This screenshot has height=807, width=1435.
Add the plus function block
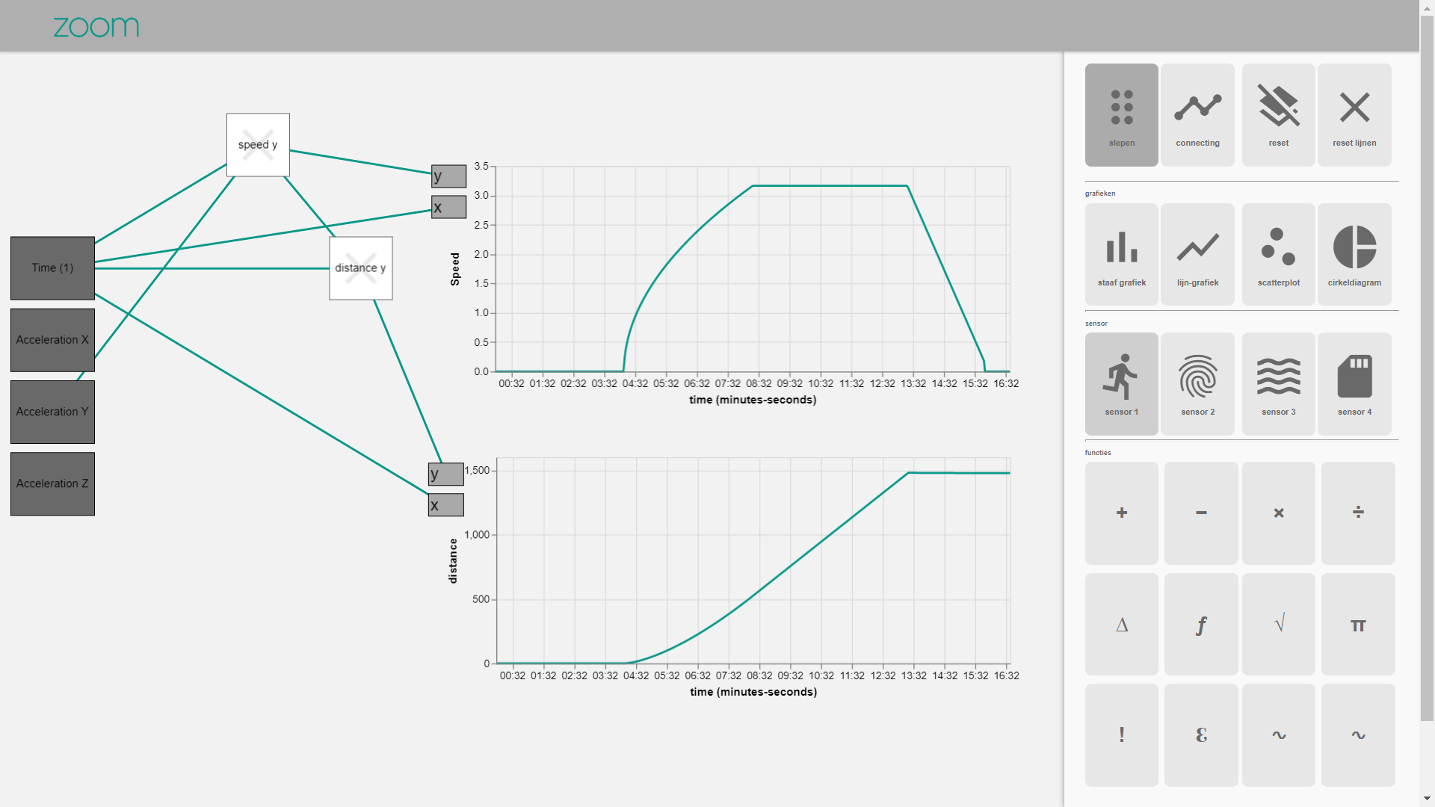coord(1121,513)
